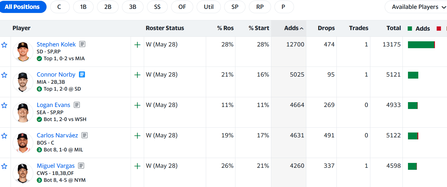Click Stephen Kolek's adds bar graph
This screenshot has width=447, height=187.
coord(421,45)
